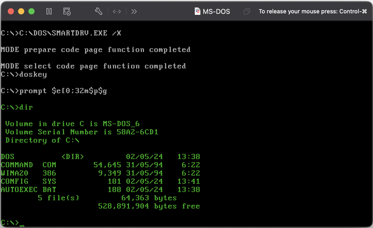Maximize window using green button
Screen dimensions: 373x228
(31, 11)
